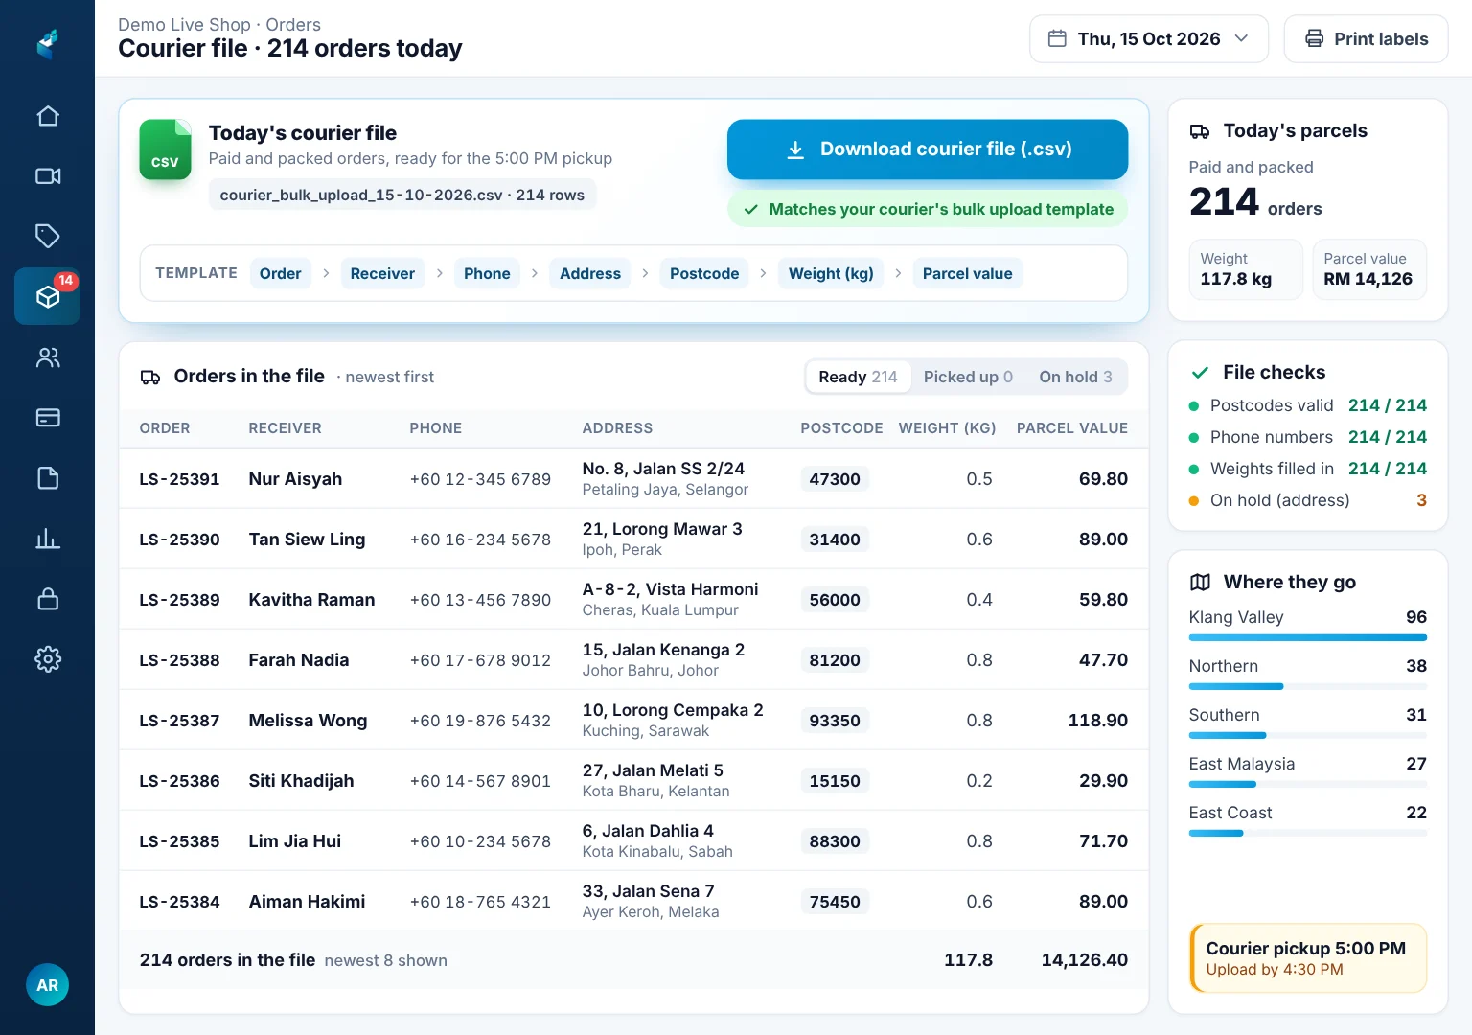Select the Weight (kg) template chip
Viewport: 1472px width, 1035px height.
(x=831, y=274)
